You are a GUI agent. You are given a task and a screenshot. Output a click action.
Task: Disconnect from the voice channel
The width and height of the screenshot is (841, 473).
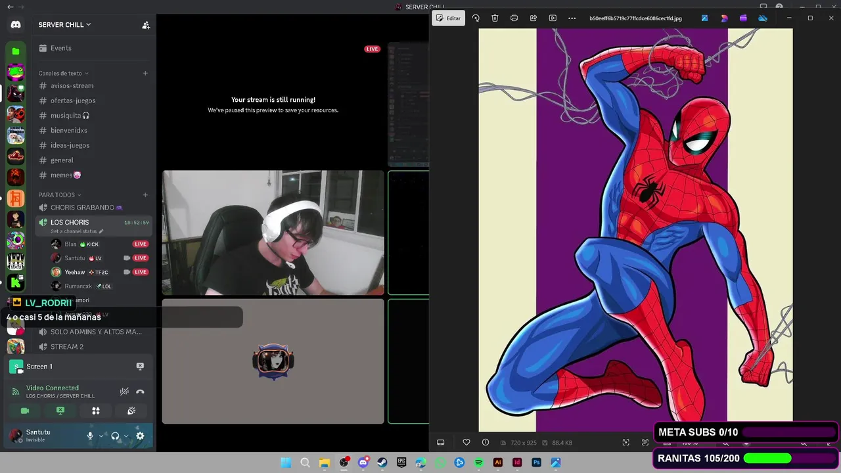[x=140, y=392]
